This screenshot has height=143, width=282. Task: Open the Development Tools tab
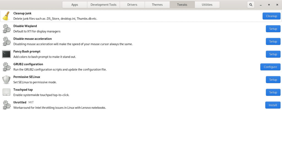point(103,5)
